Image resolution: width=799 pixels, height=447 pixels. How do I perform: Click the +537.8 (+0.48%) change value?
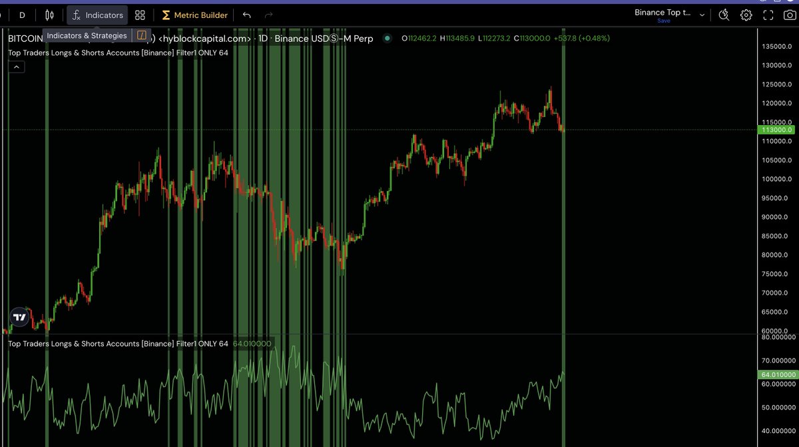(582, 39)
